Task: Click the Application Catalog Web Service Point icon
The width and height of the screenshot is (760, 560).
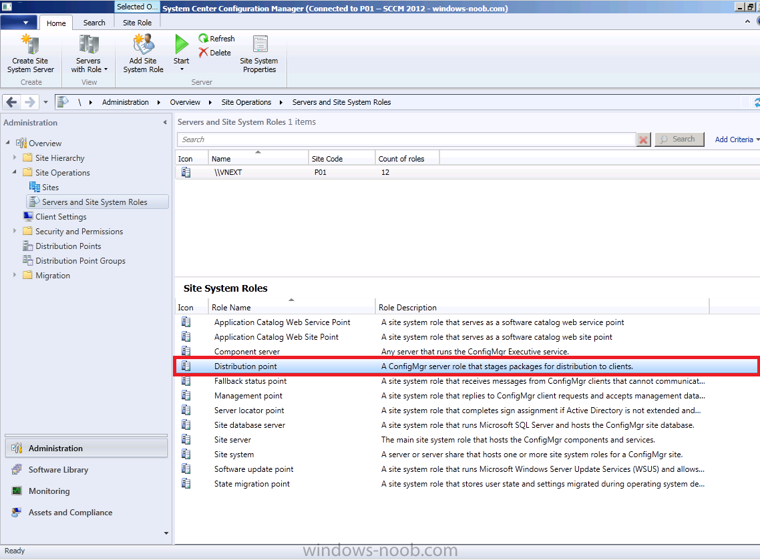Action: pos(186,322)
